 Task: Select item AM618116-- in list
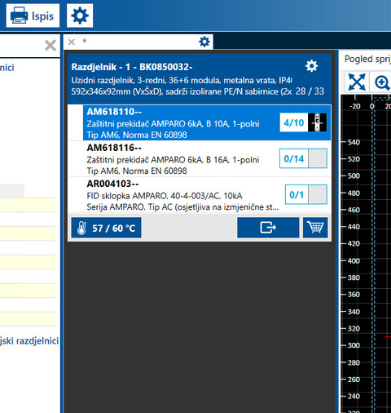[x=200, y=158]
